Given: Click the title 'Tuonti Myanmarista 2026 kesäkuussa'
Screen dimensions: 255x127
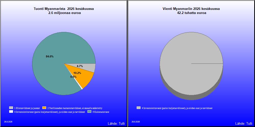Looking at the screenshot, I should tap(63, 9).
